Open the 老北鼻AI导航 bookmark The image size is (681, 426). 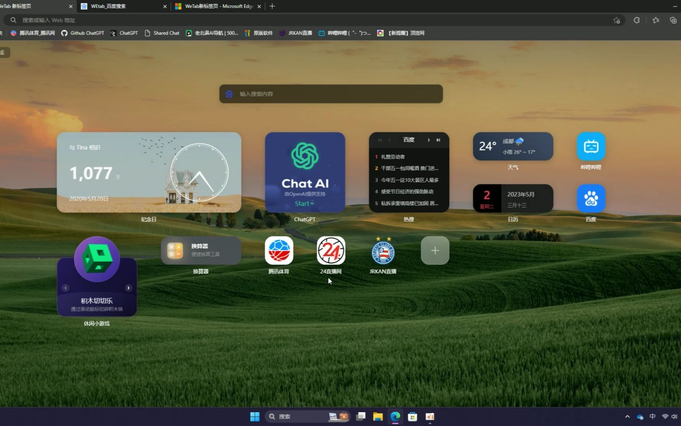pyautogui.click(x=212, y=33)
